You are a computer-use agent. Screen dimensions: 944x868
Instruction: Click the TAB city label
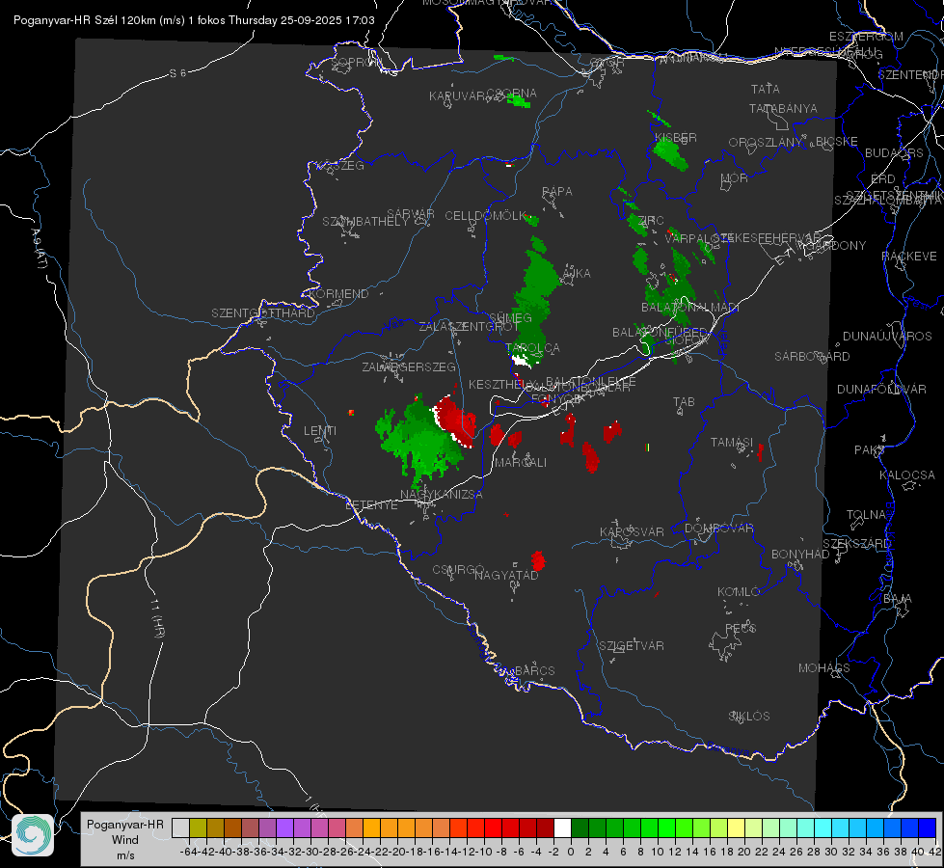[x=684, y=402]
